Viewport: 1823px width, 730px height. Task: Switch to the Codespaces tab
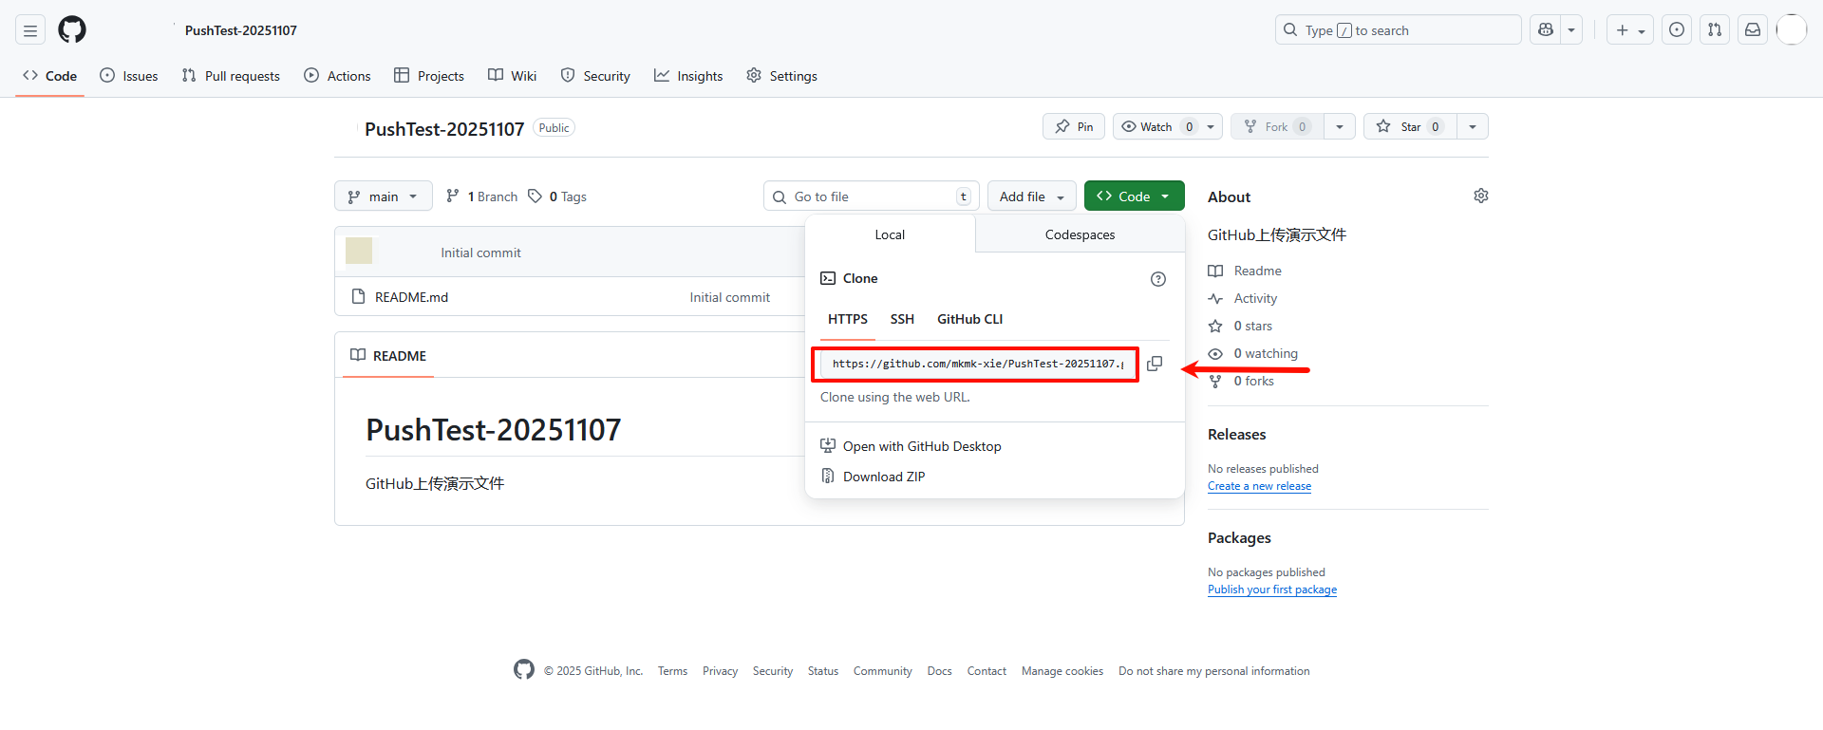coord(1080,234)
